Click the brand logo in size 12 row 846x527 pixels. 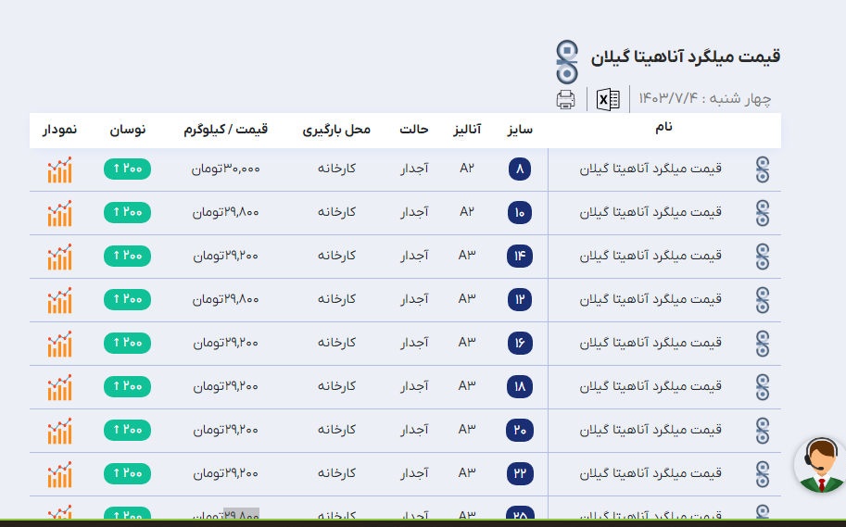[x=762, y=299]
